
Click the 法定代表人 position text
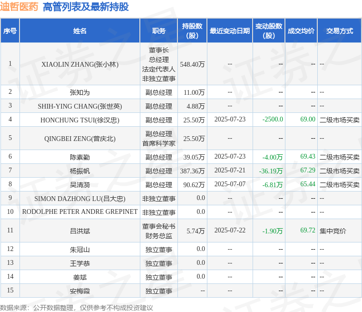pyautogui.click(x=158, y=70)
